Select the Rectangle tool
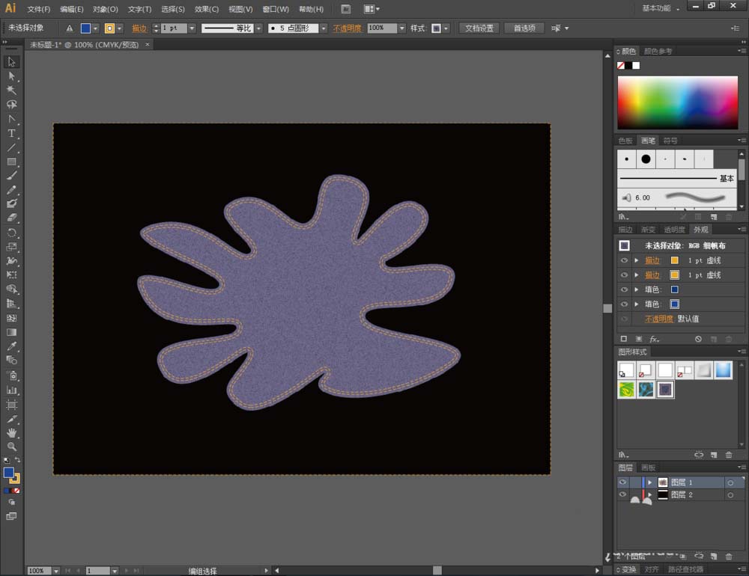The height and width of the screenshot is (576, 749). [11, 162]
